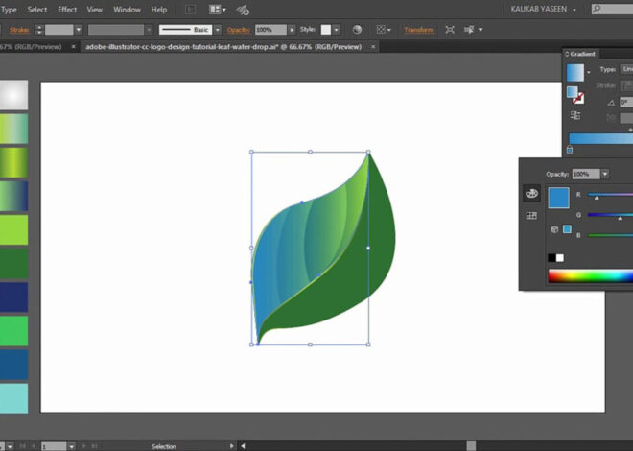Image resolution: width=633 pixels, height=451 pixels.
Task: Click the graphic Style swatch
Action: click(326, 30)
